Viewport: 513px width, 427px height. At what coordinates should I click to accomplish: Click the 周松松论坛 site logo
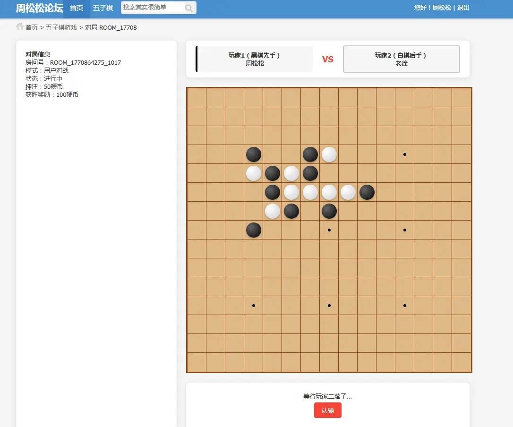pyautogui.click(x=40, y=8)
